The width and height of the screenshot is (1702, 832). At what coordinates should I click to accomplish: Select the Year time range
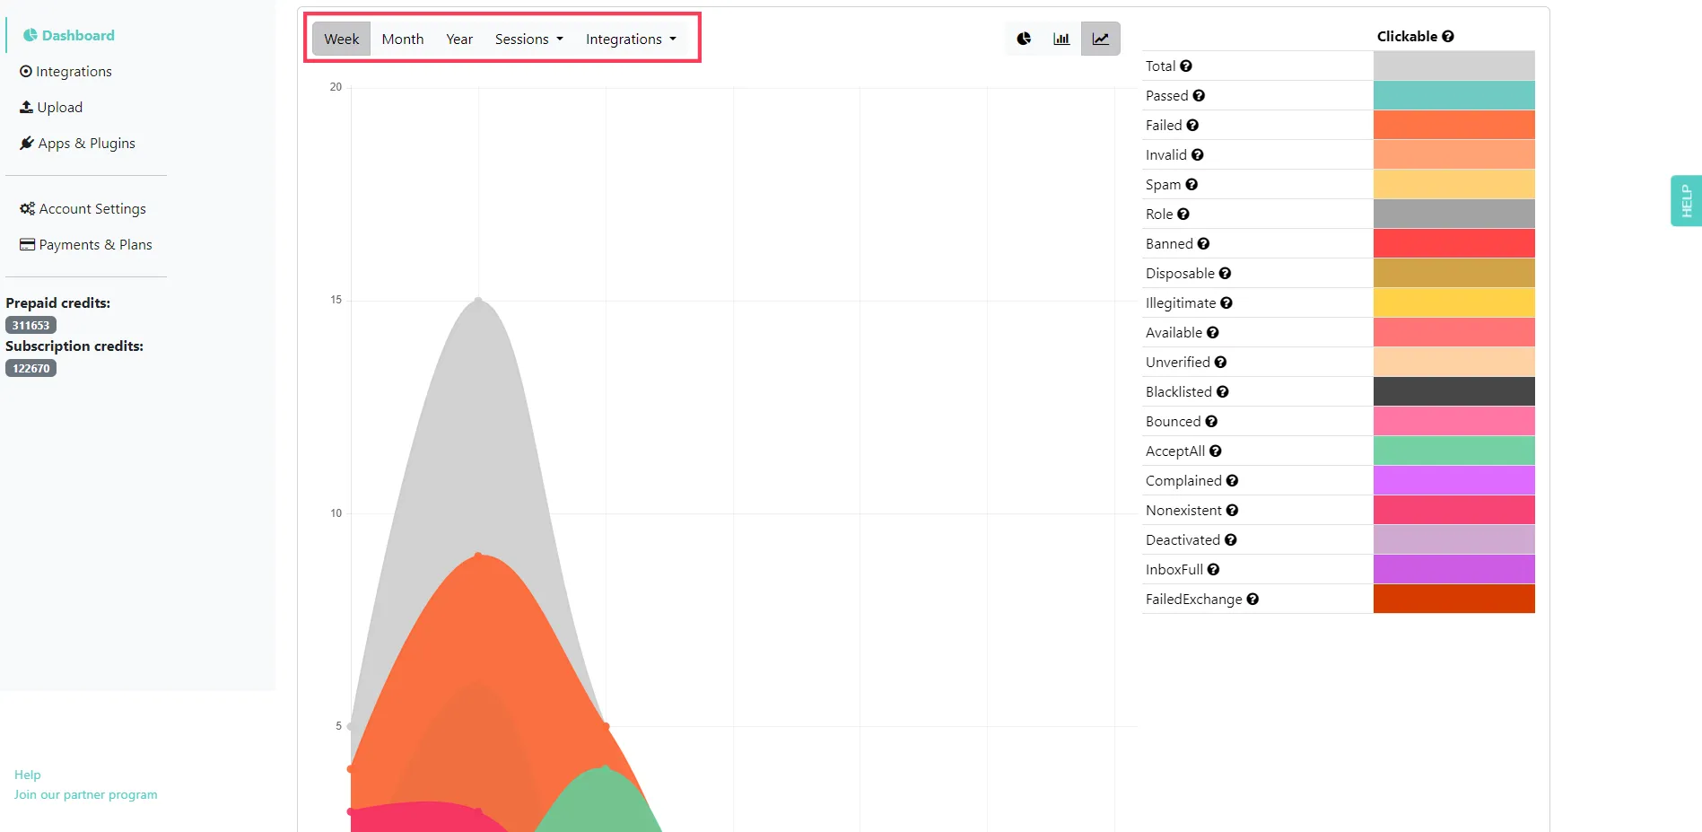point(459,39)
